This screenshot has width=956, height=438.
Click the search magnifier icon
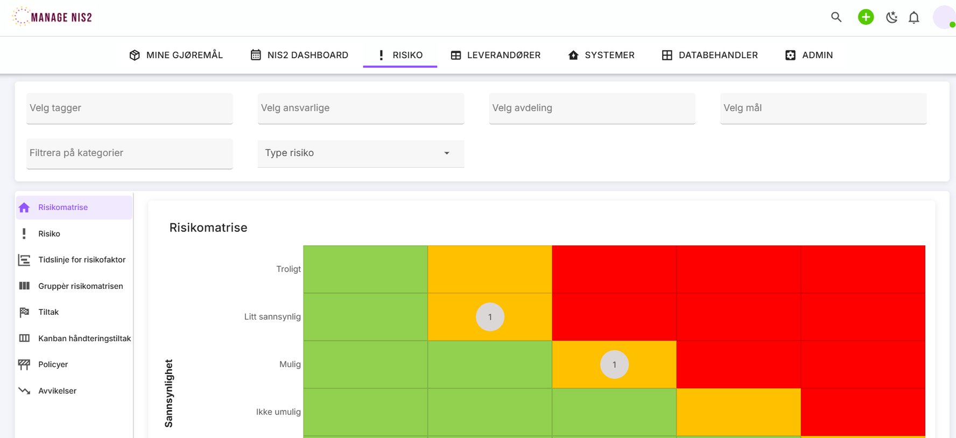(836, 17)
